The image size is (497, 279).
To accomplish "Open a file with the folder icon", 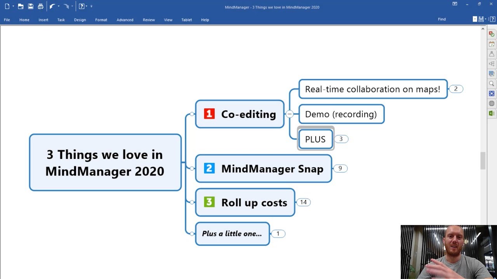I will 21,6.
